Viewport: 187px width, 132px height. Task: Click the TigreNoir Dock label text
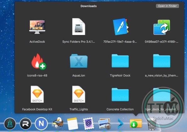coord(120,75)
